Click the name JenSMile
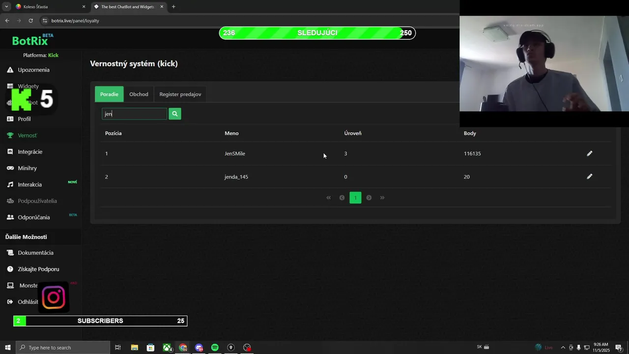The height and width of the screenshot is (354, 629). click(235, 153)
